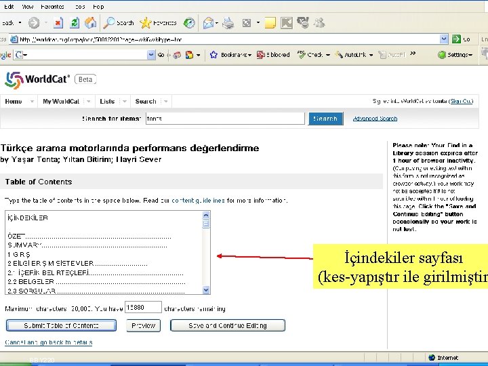Click the characters remaining field

coord(143,308)
